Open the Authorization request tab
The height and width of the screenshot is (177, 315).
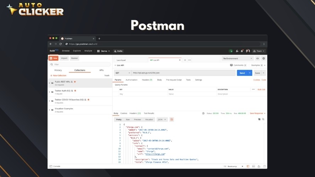[x=132, y=80]
